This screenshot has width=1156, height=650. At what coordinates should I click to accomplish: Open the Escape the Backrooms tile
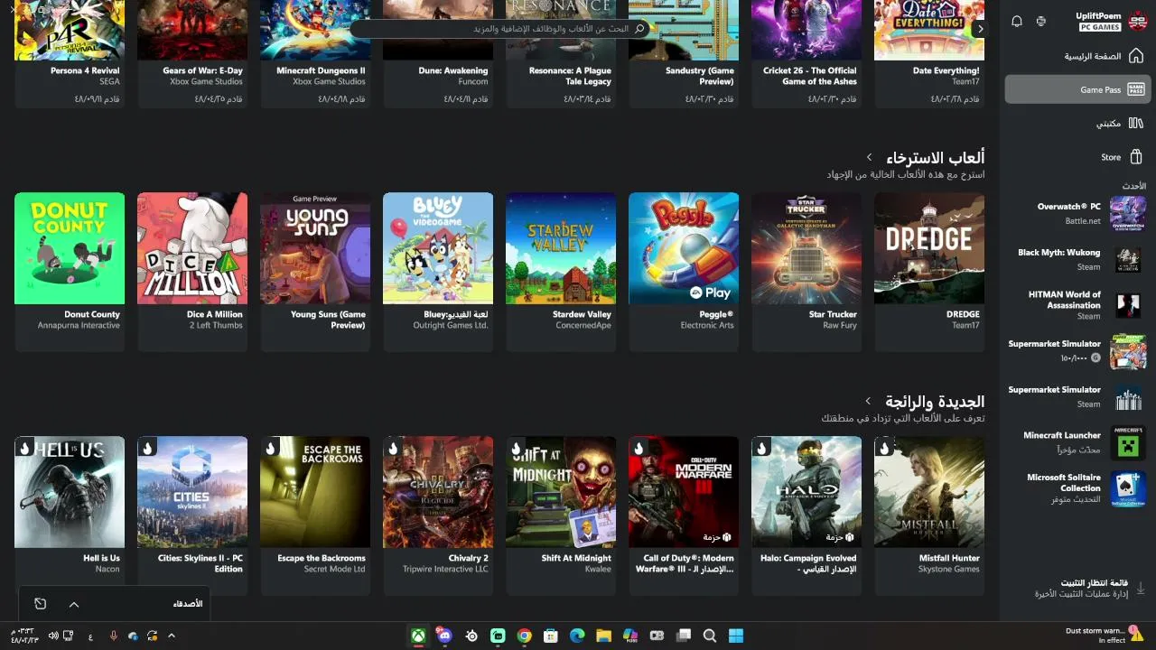coord(315,515)
